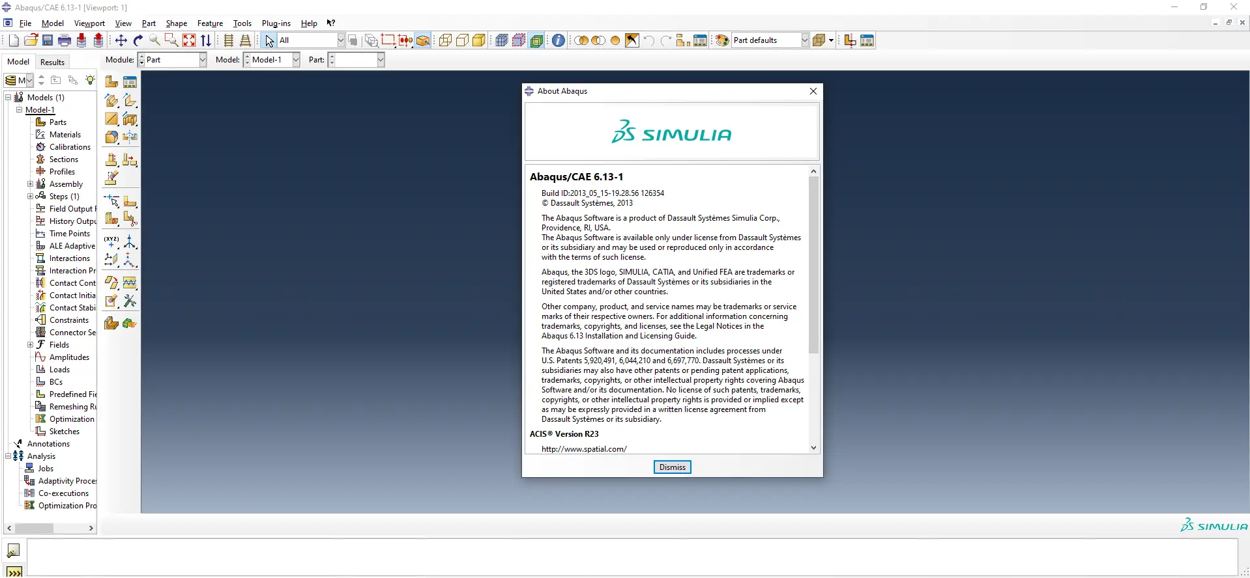The image size is (1250, 578).
Task: Open the File menu
Action: 25,23
